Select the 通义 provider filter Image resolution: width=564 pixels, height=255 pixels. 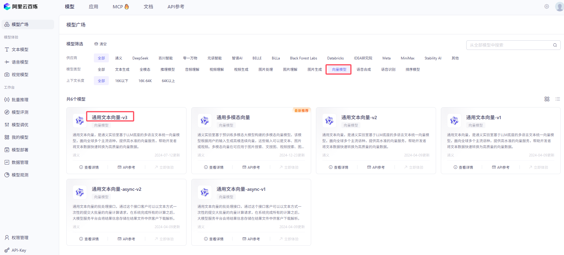click(119, 58)
